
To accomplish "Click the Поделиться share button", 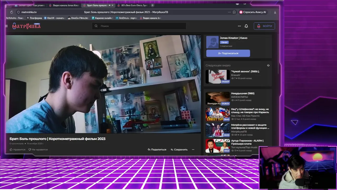I will click(x=157, y=149).
